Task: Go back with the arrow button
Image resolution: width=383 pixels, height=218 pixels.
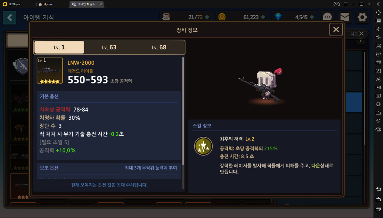Action: pyautogui.click(x=9, y=17)
